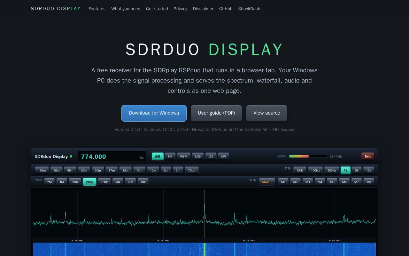Click the Save... memory button
This screenshot has height=256, width=409.
point(267,182)
